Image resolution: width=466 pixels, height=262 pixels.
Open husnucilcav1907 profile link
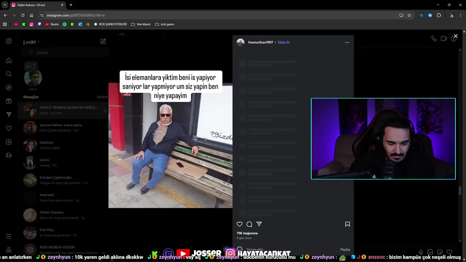261,42
